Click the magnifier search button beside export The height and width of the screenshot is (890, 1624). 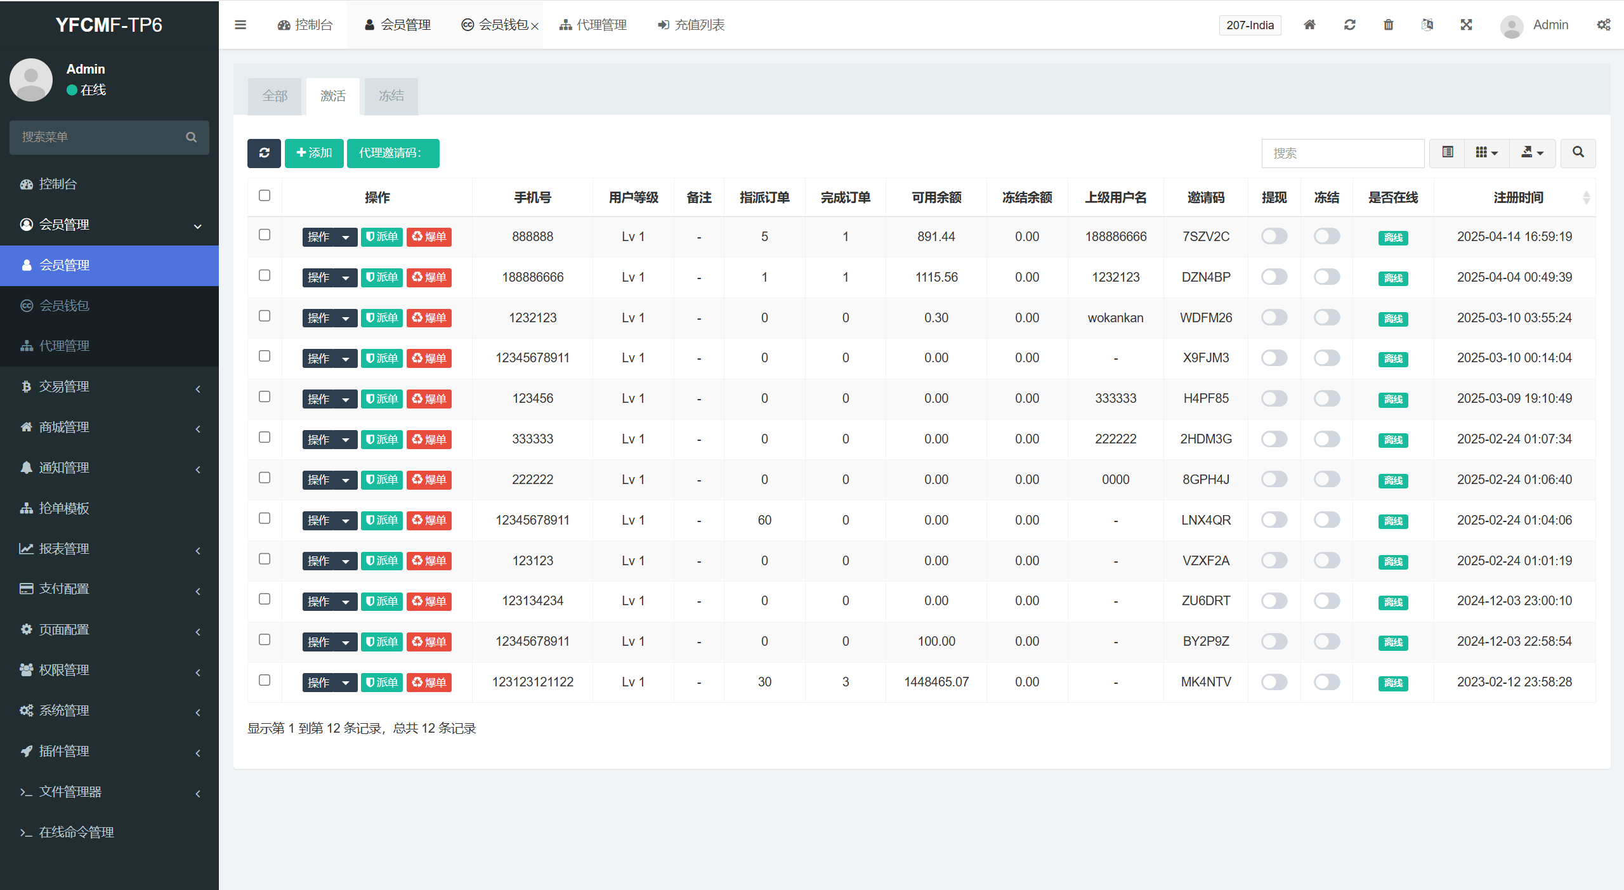[1578, 153]
